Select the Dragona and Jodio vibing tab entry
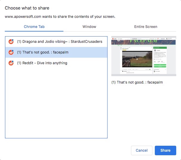This screenshot has height=160, width=181. (60, 42)
